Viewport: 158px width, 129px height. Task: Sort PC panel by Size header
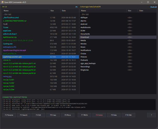[x=55, y=11]
